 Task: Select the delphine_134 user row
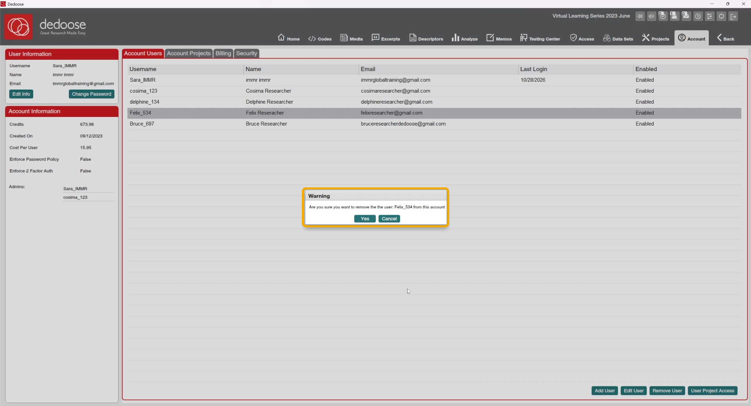[434, 102]
